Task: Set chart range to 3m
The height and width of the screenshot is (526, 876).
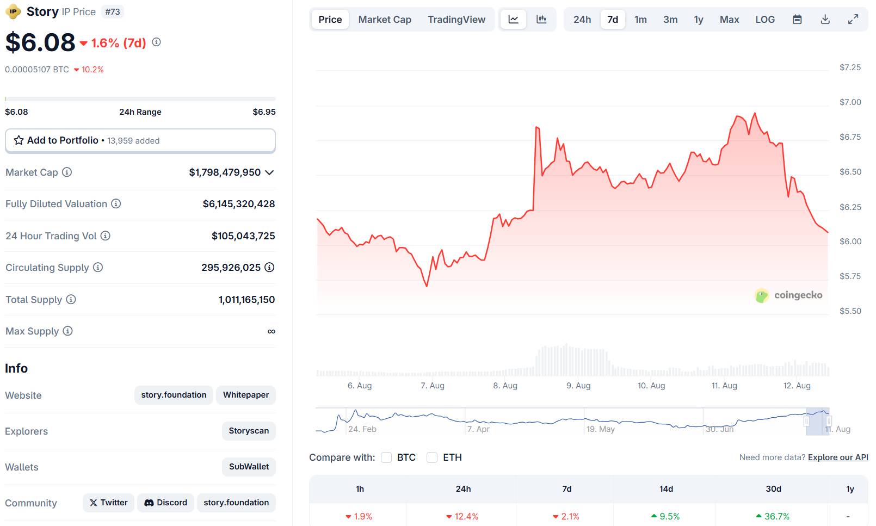Action: tap(670, 20)
